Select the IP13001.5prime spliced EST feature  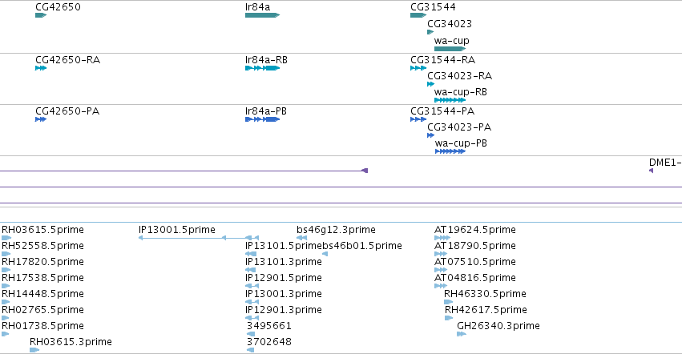pos(199,237)
